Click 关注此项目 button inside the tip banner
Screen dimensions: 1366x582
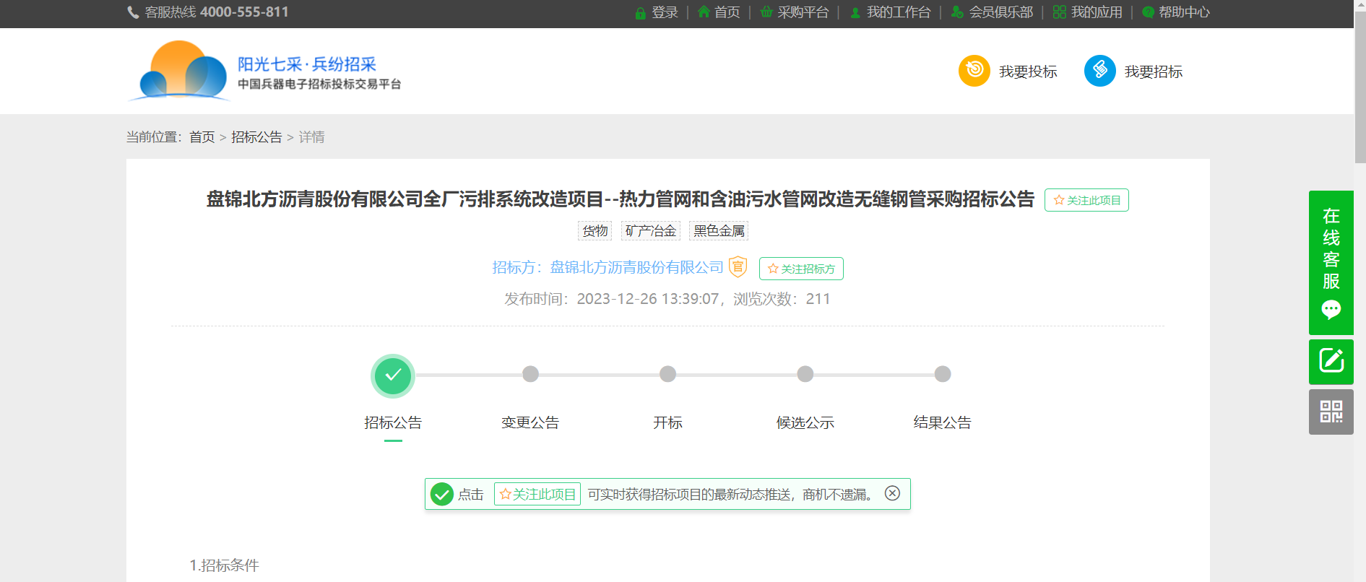coord(537,494)
